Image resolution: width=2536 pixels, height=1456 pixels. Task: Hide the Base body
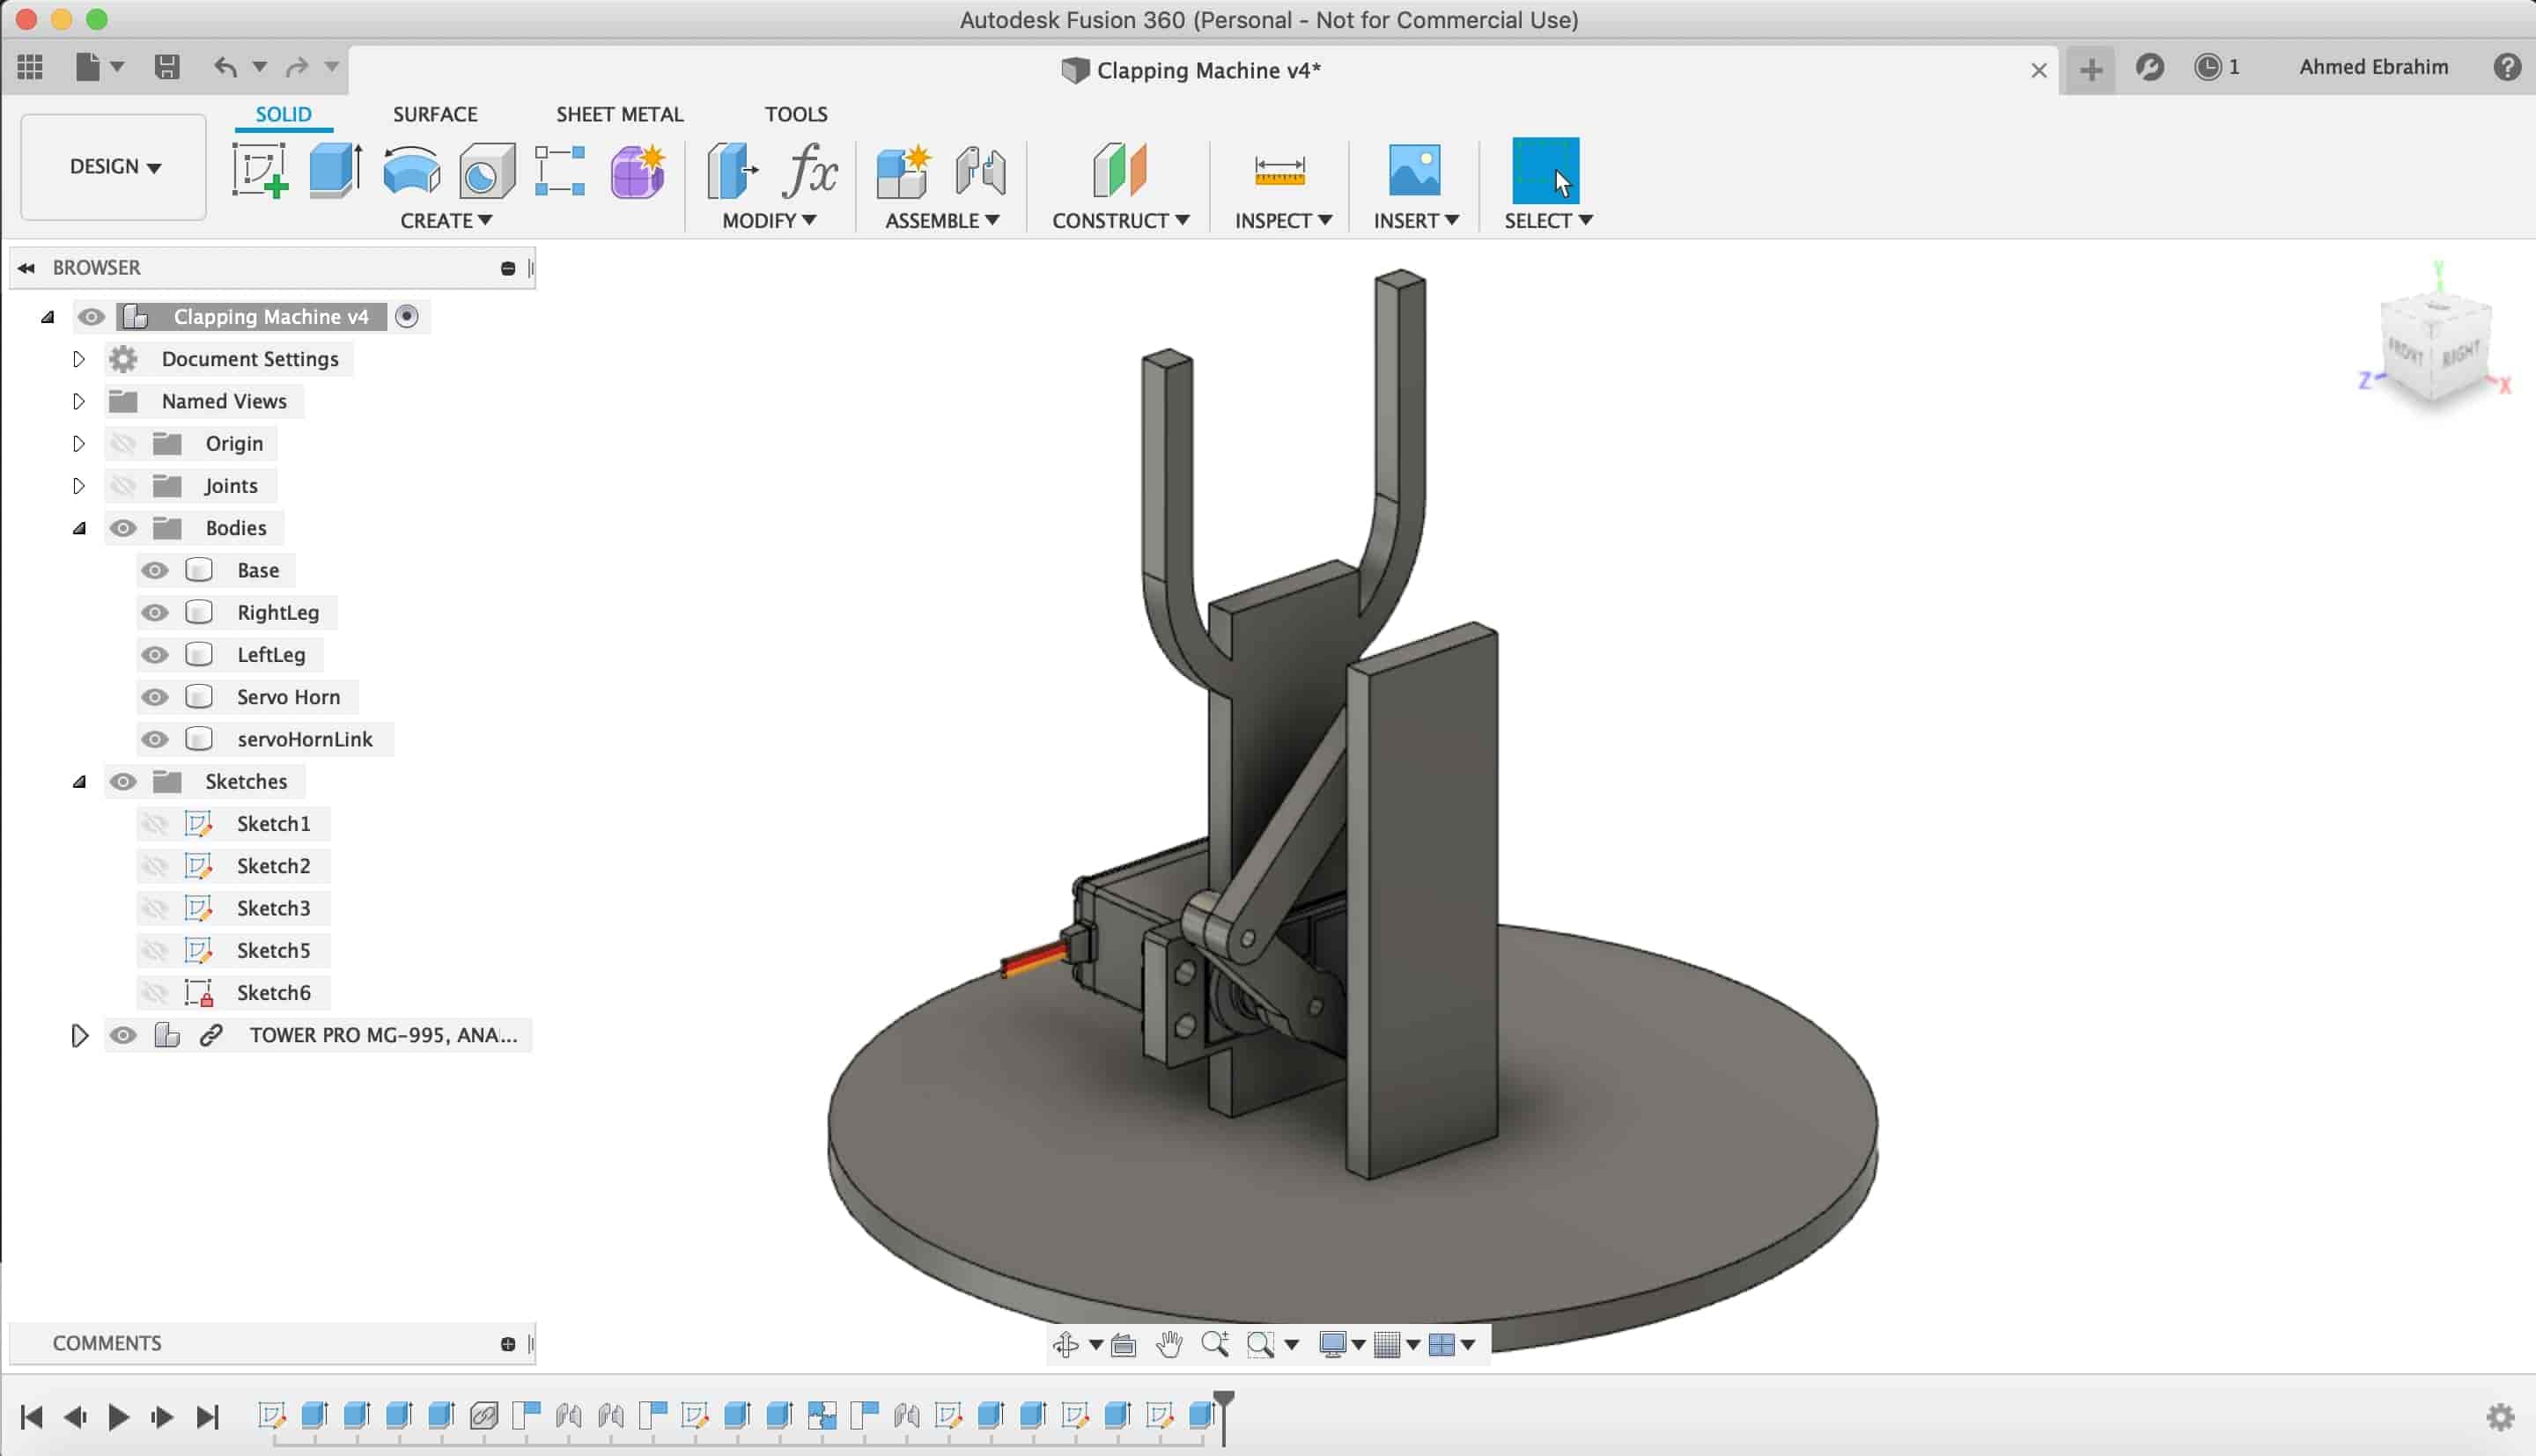pos(154,570)
